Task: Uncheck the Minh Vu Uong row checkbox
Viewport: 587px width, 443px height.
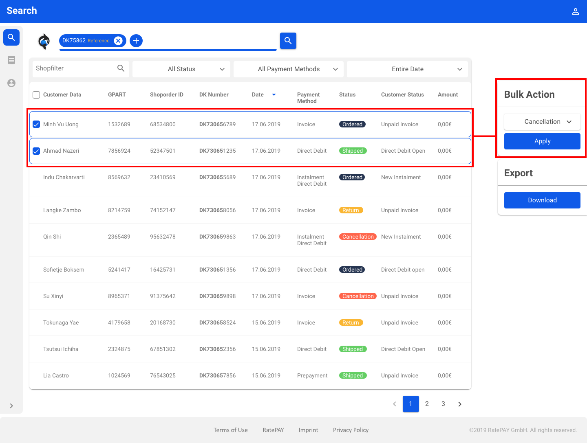Action: click(x=36, y=125)
